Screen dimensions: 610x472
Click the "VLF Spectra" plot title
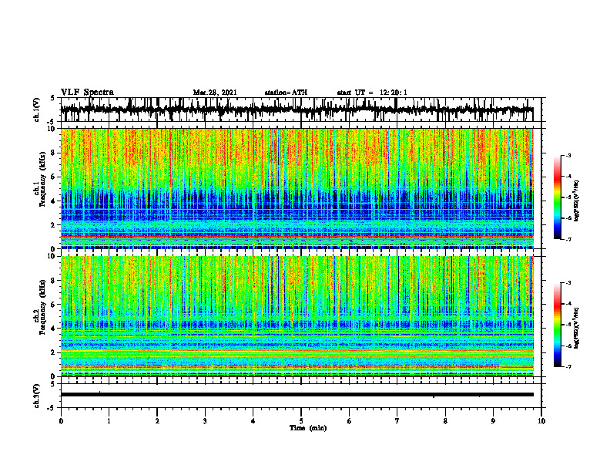click(87, 93)
